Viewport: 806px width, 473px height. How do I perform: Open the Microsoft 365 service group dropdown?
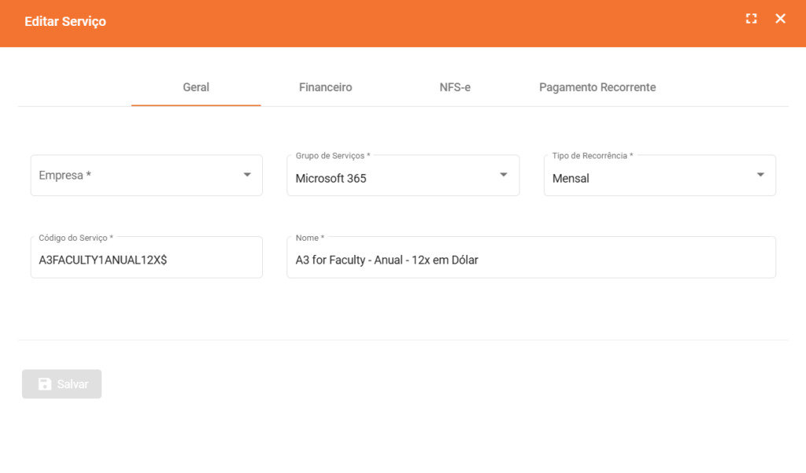coord(394,179)
